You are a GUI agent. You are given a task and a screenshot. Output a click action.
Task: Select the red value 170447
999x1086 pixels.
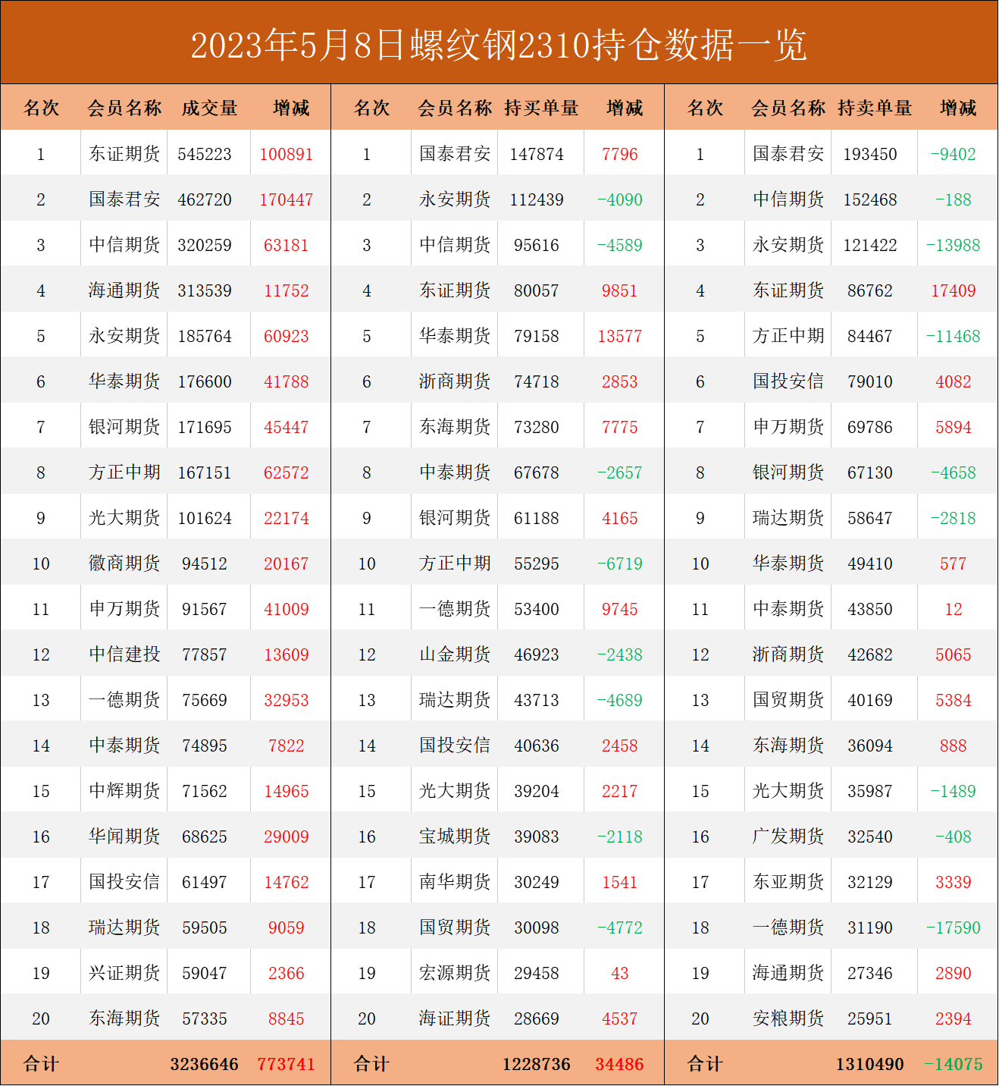[287, 199]
